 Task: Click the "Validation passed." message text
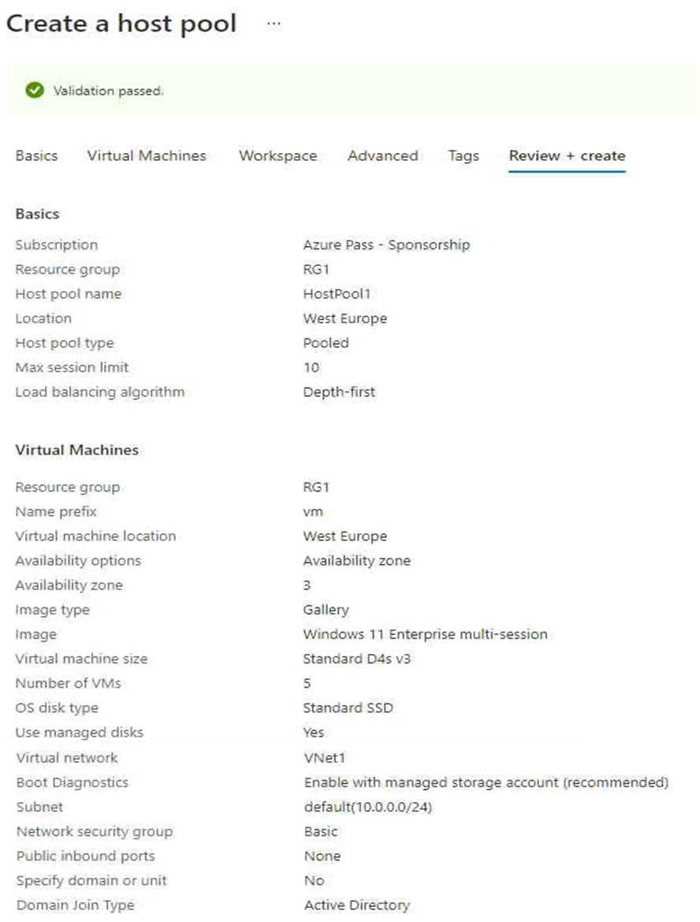(109, 91)
